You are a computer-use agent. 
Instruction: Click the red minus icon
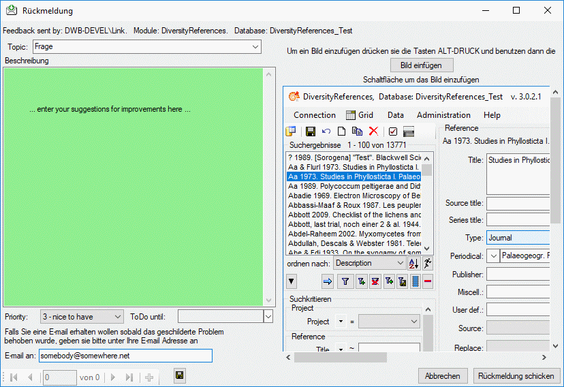click(428, 281)
